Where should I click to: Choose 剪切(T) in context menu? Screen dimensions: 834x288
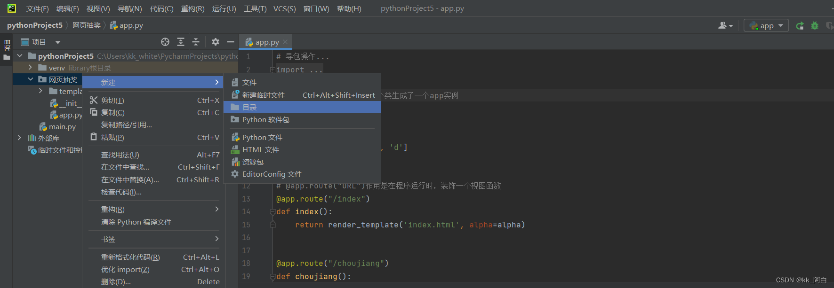point(153,101)
